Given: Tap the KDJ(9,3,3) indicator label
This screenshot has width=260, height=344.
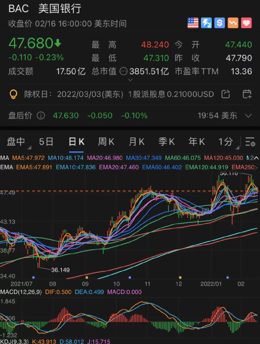Looking at the screenshot, I should click(14, 341).
